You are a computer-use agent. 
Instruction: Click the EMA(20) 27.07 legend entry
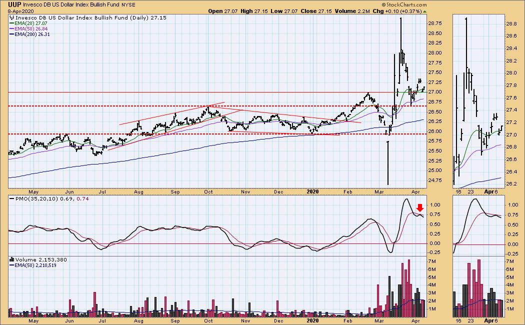coord(31,23)
